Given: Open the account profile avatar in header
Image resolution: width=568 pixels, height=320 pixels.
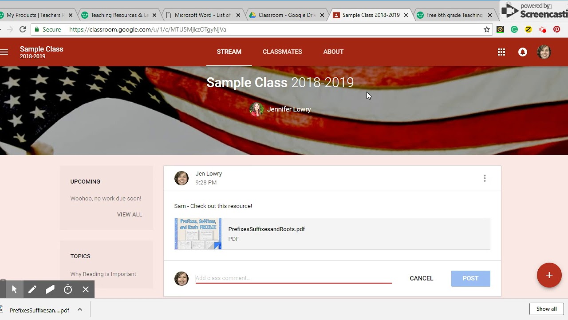Looking at the screenshot, I should pos(544,52).
